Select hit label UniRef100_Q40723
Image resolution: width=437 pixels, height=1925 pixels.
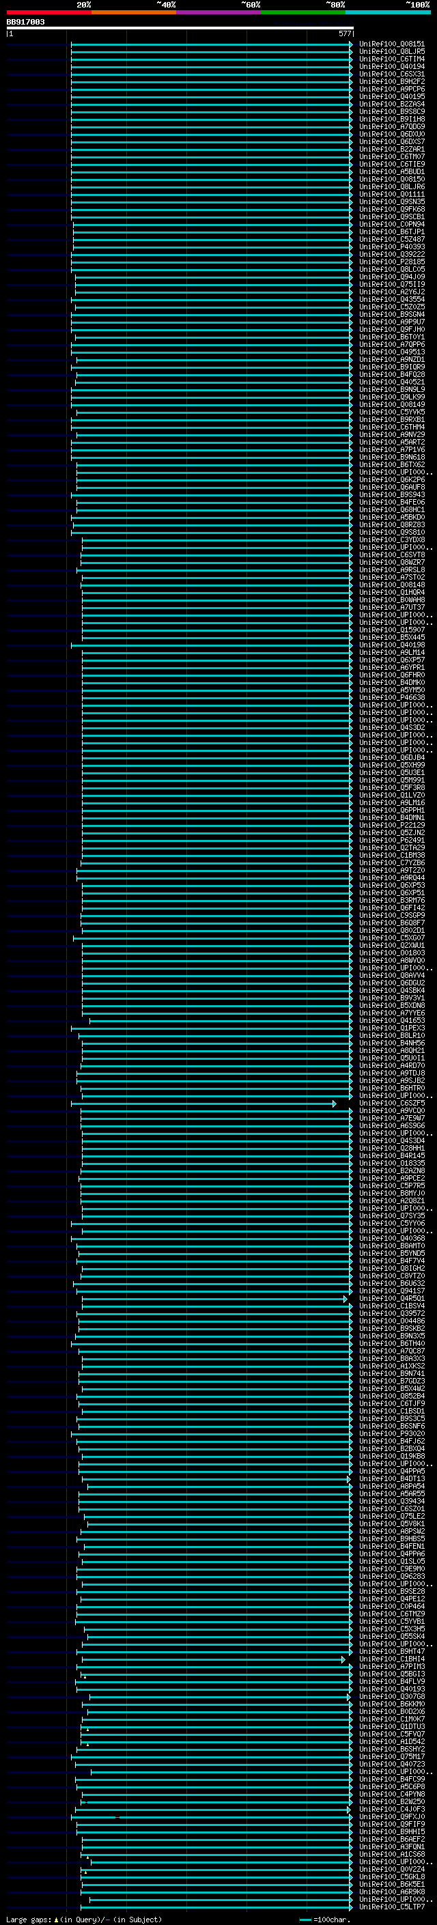point(392,1765)
